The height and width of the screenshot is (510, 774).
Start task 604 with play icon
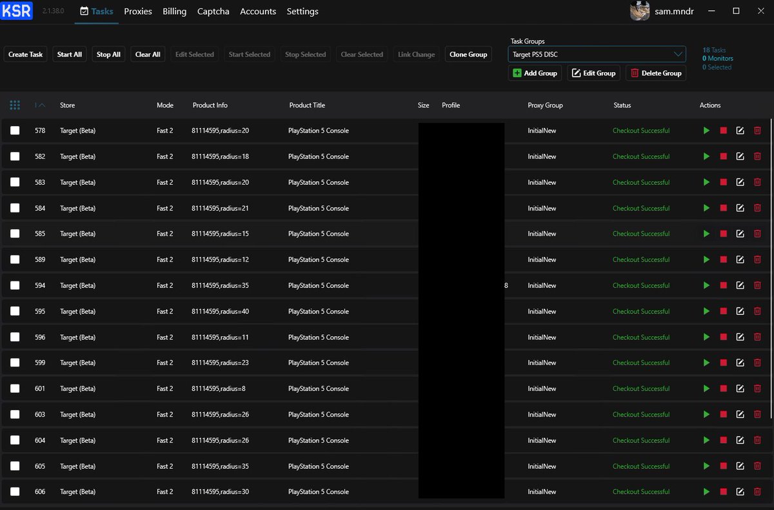click(x=707, y=440)
